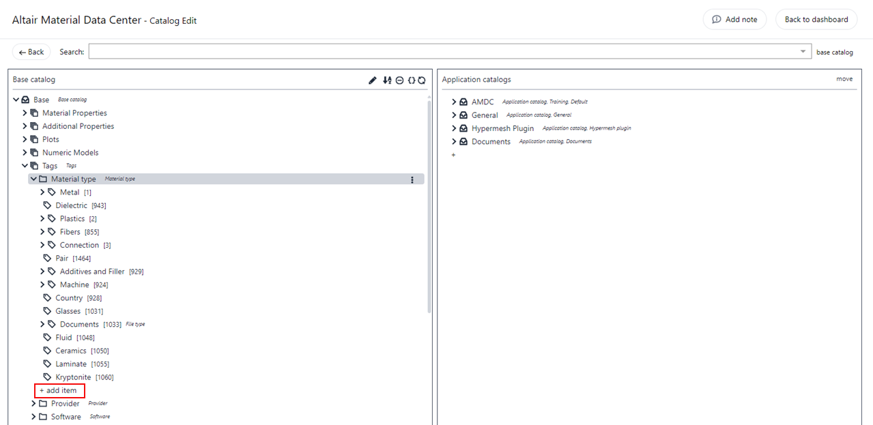873x425 pixels.
Task: Click the stack icon next to Plots
Action: (x=34, y=139)
